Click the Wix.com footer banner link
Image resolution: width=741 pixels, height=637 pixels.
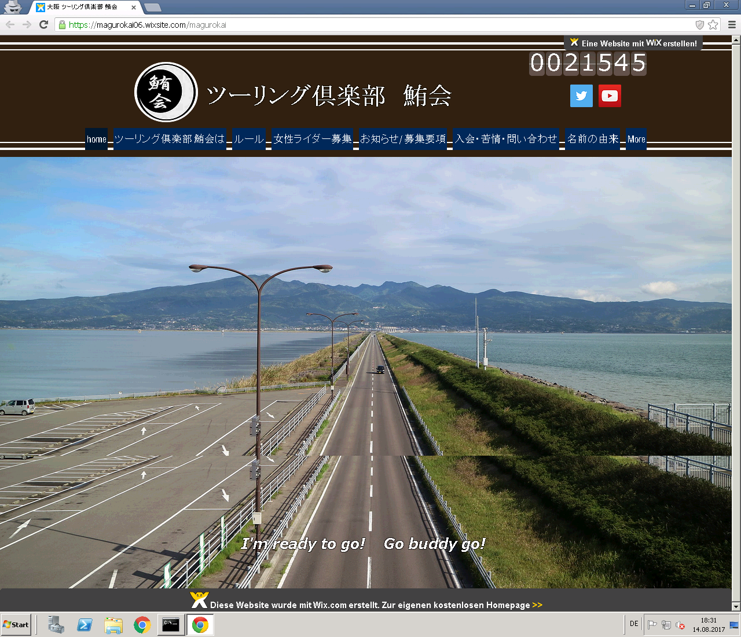coord(366,601)
